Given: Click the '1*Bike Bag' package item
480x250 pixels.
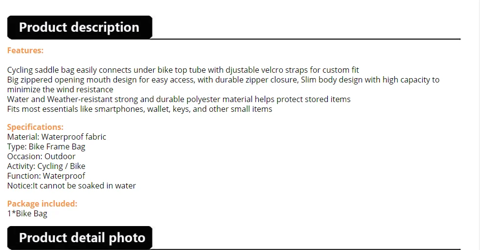Looking at the screenshot, I should (27, 213).
